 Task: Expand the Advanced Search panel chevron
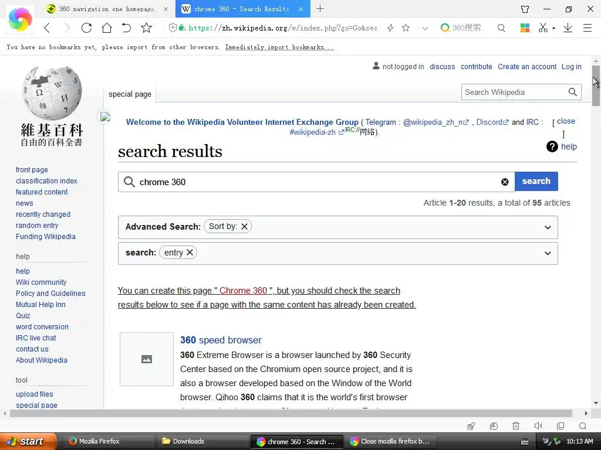click(548, 227)
